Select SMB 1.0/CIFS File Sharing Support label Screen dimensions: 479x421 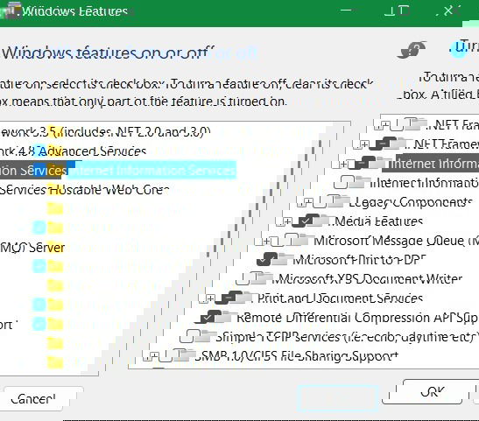click(297, 356)
